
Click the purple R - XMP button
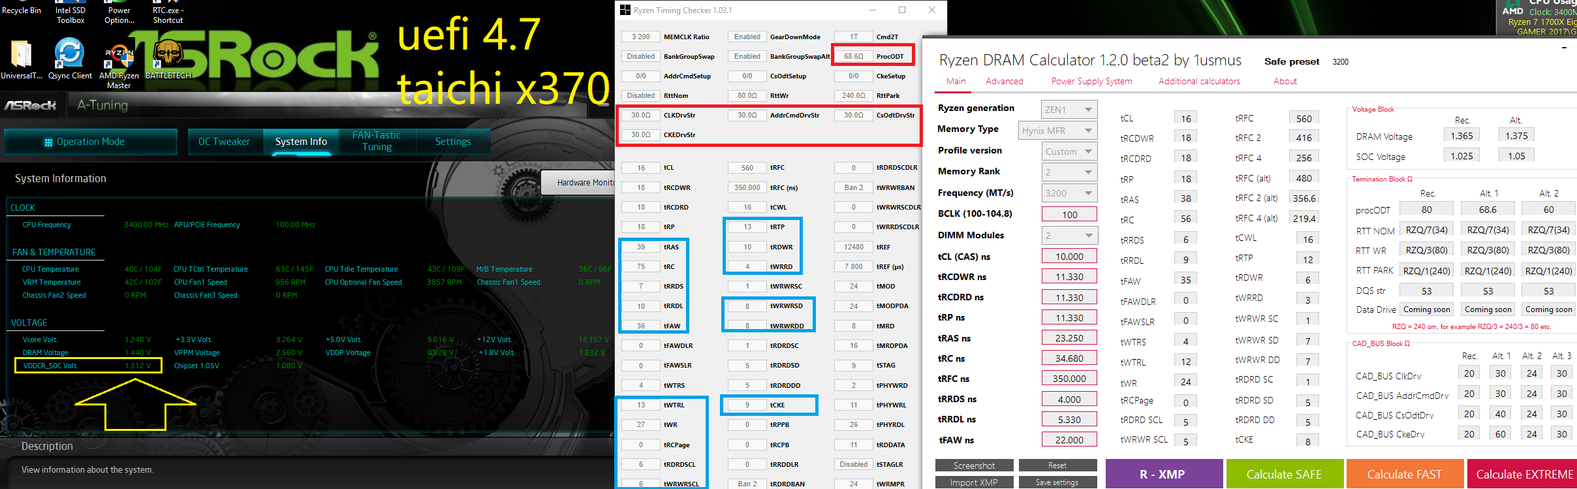1164,474
